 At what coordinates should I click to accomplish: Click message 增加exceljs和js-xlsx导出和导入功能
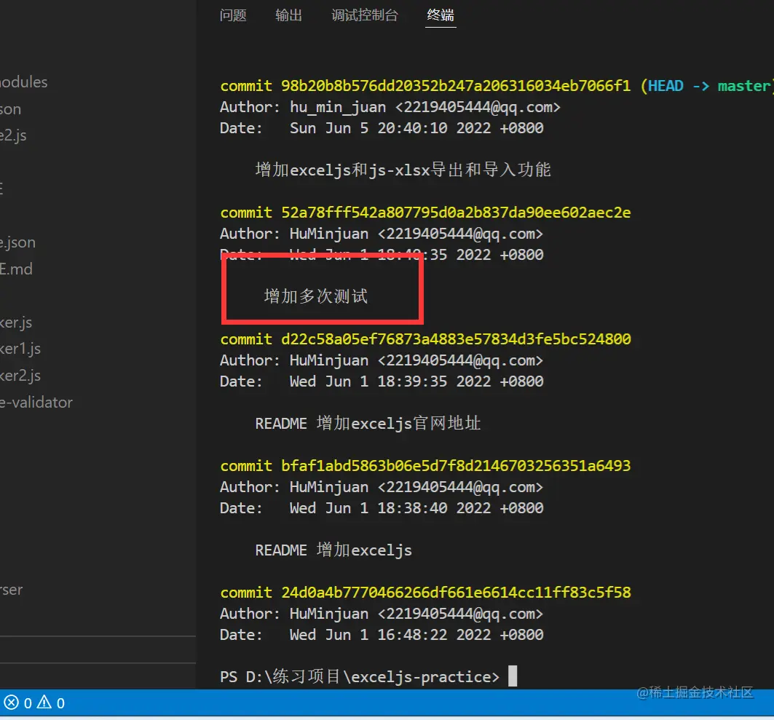(403, 170)
